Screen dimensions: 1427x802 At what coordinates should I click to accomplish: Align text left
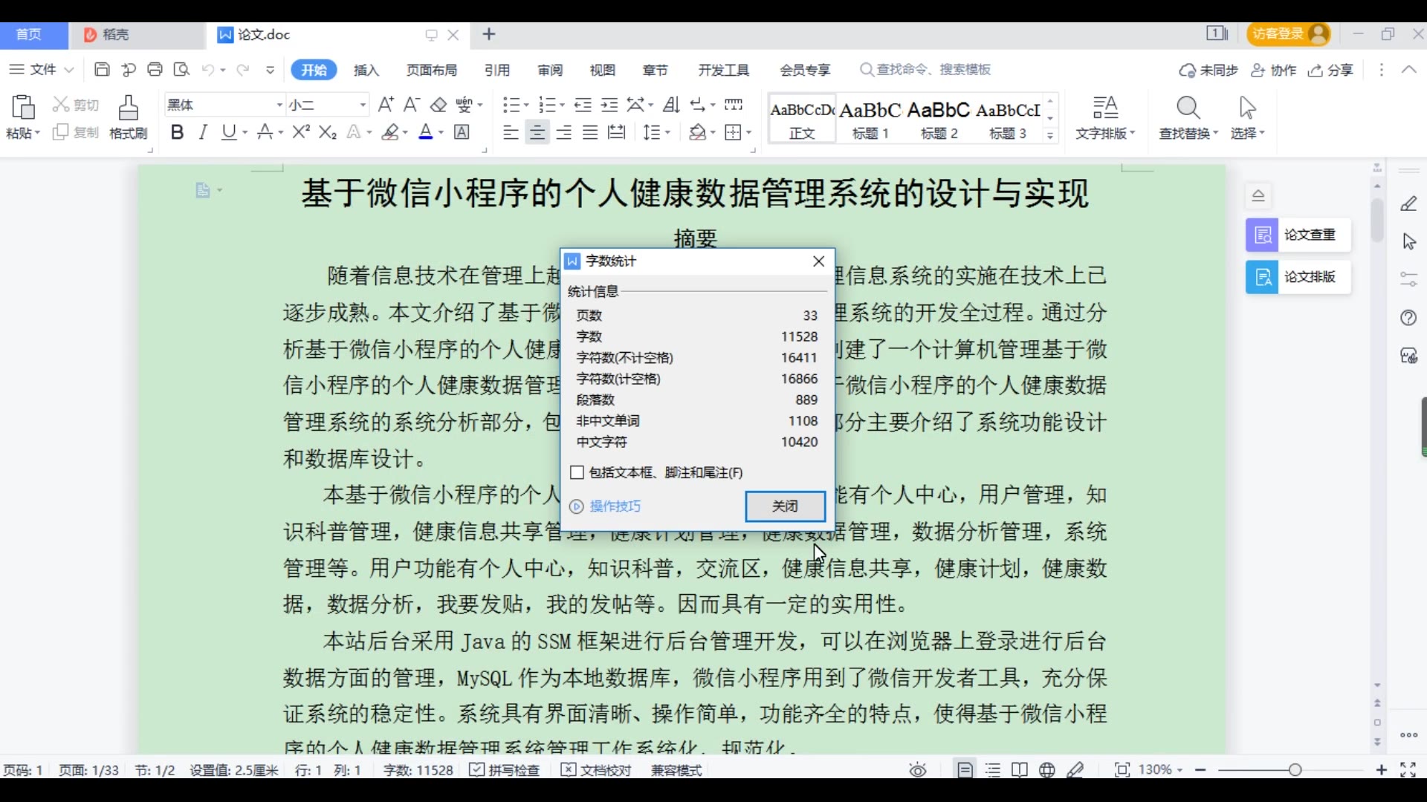pyautogui.click(x=511, y=132)
